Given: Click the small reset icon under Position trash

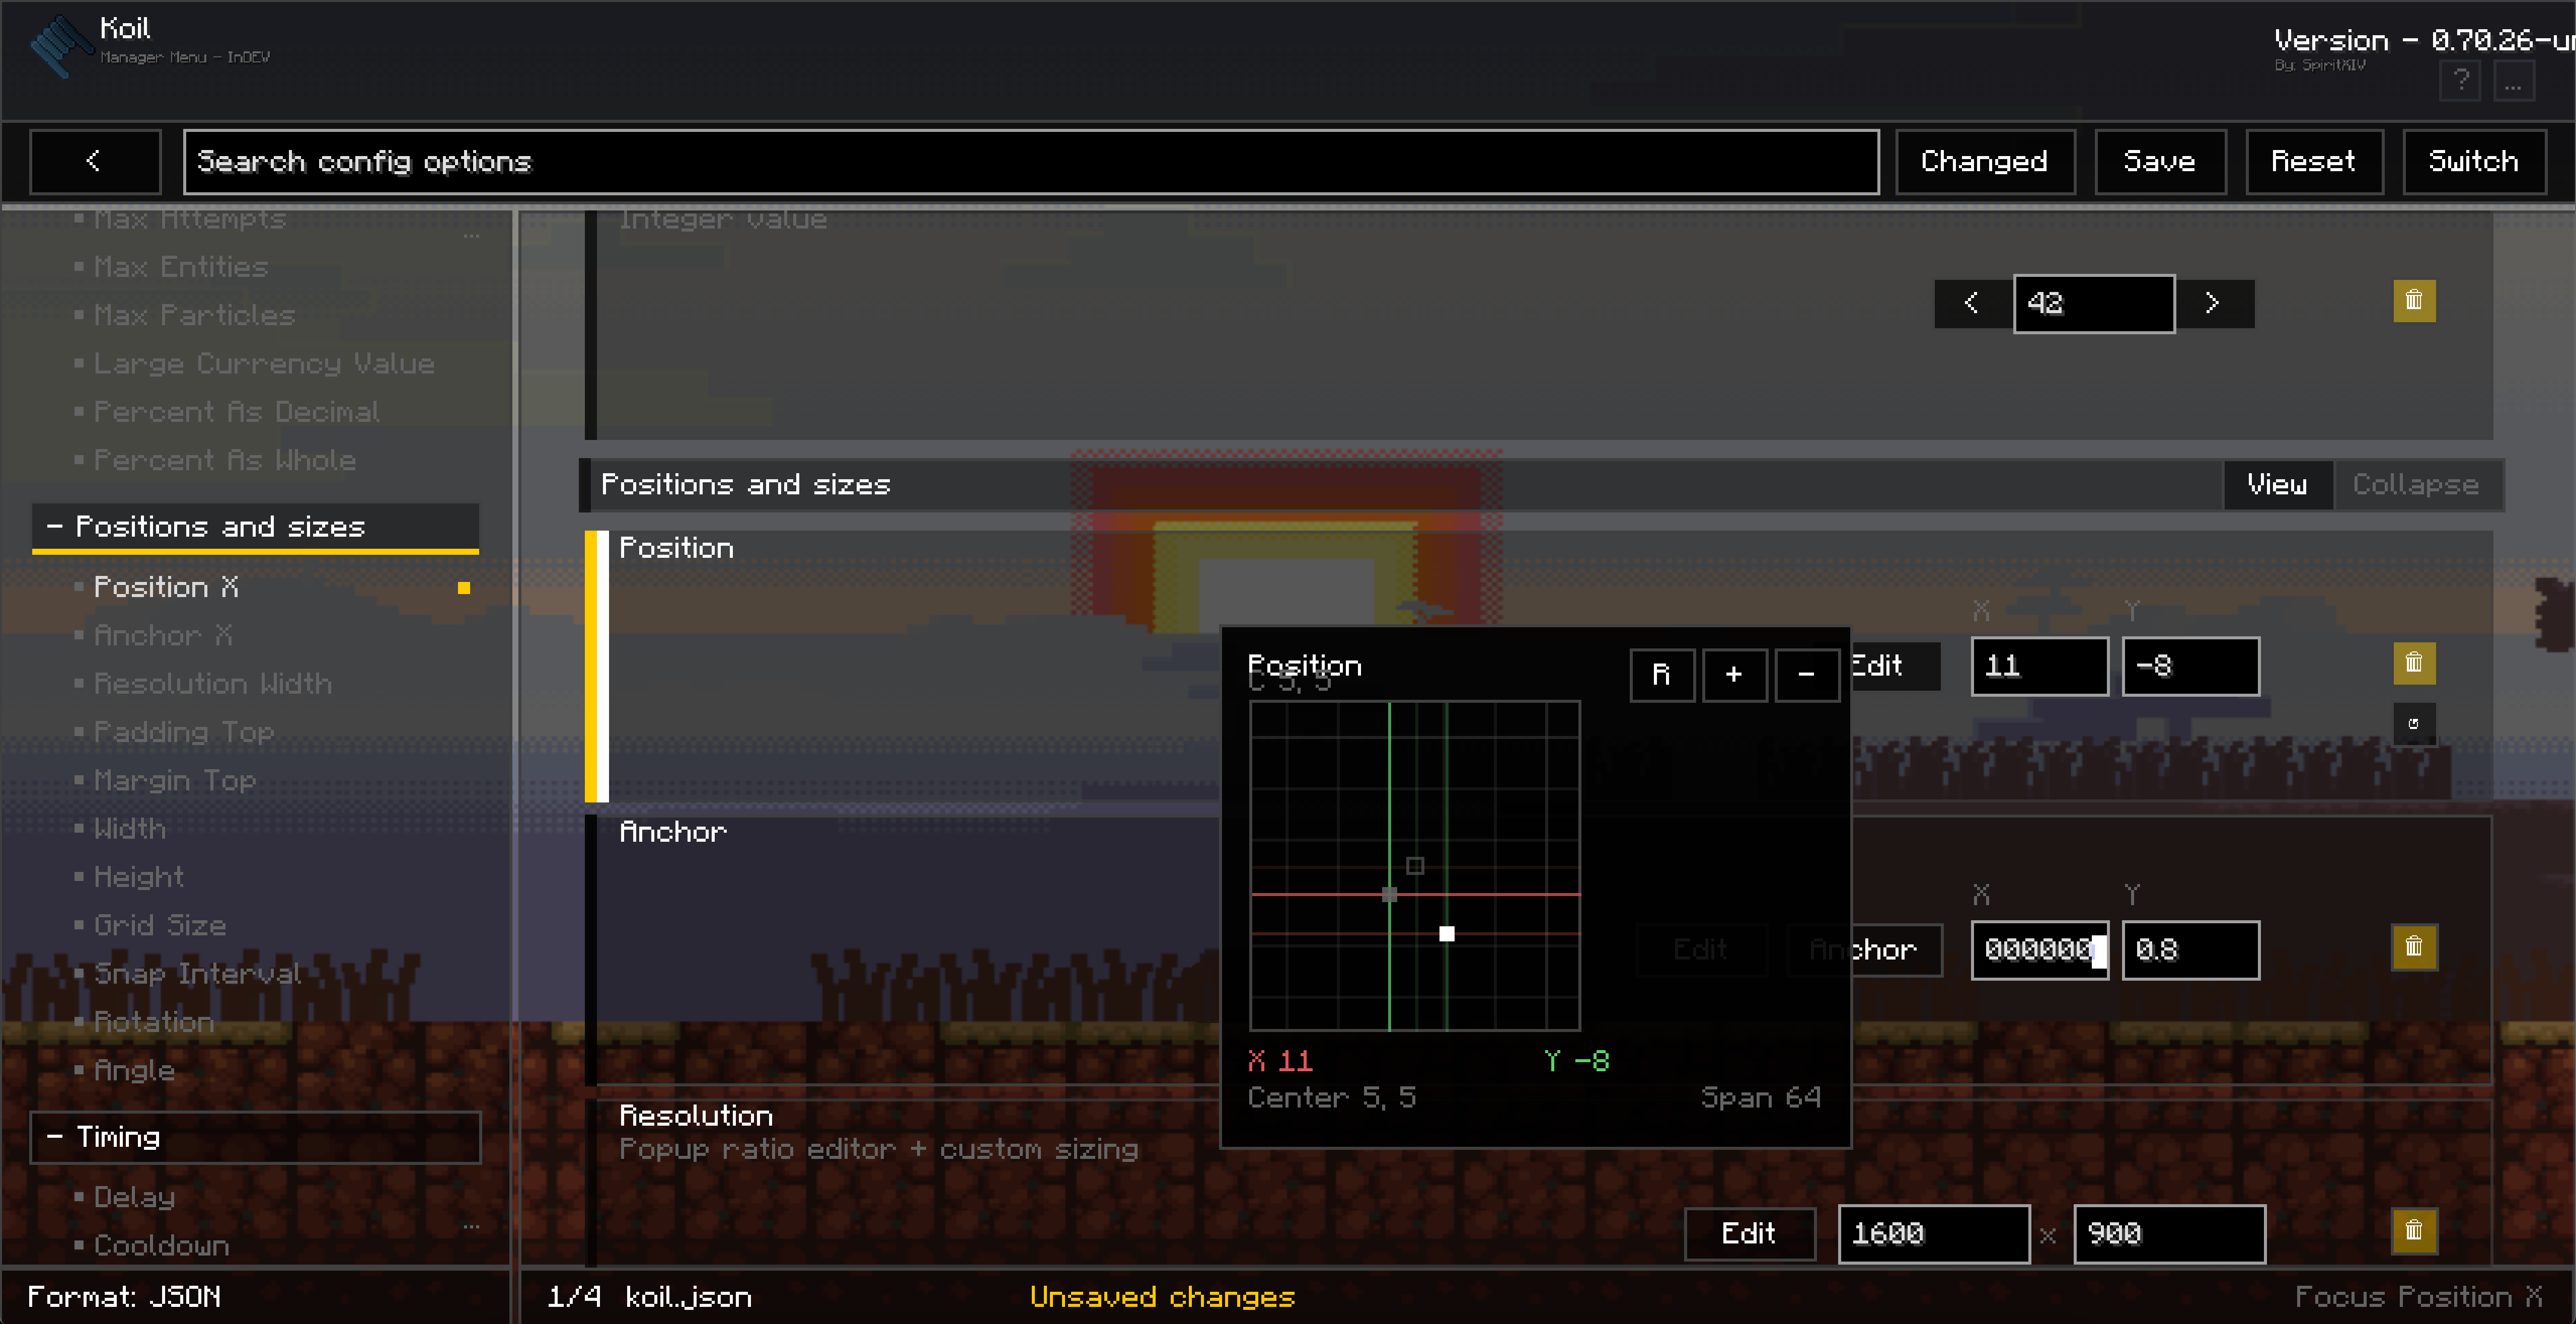Looking at the screenshot, I should pos(2414,724).
